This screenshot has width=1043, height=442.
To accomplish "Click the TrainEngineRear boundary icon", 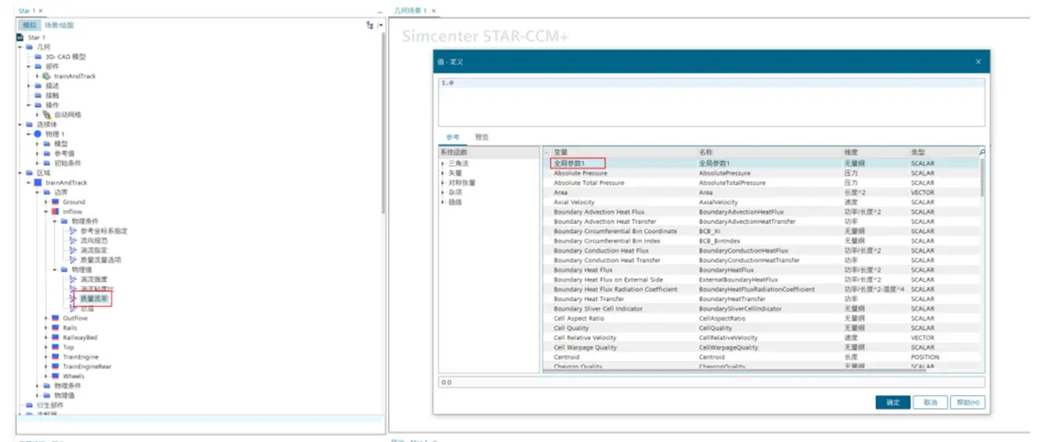I will pos(56,366).
